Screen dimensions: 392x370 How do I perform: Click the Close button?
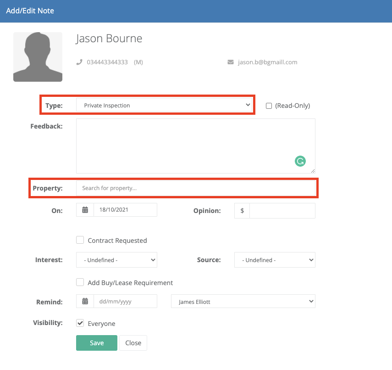click(133, 343)
